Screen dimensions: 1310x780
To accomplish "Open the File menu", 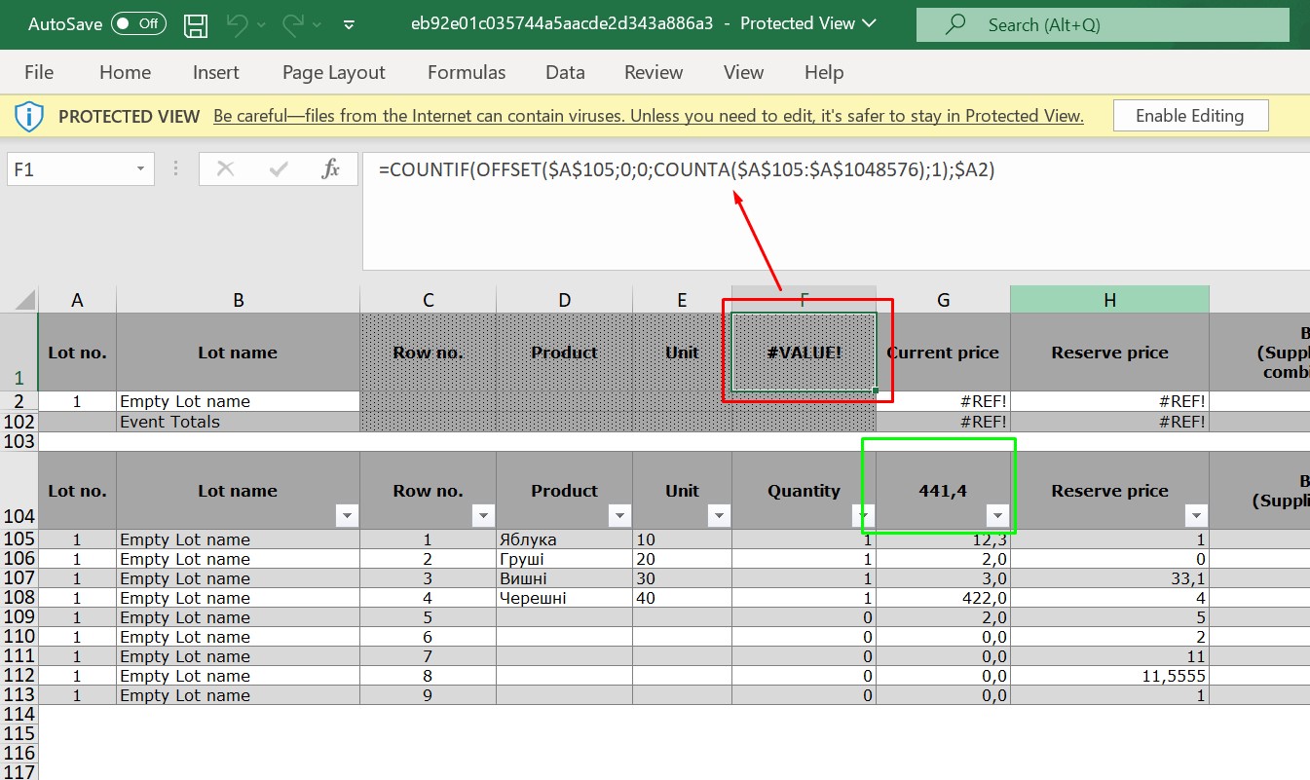I will point(39,72).
